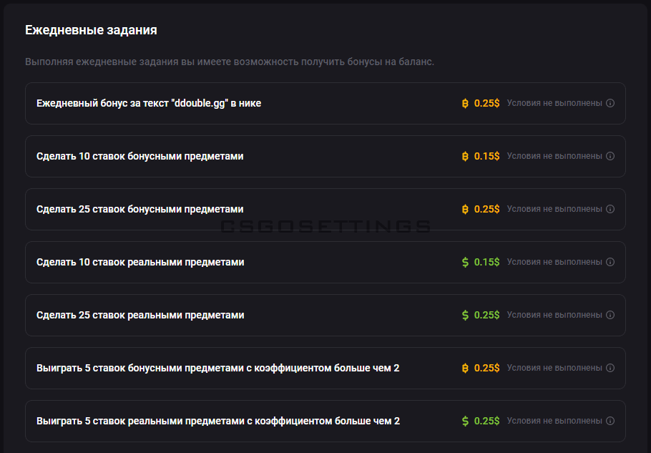Click 'Условия не выполнены' in ddouble.gg bonus row
The width and height of the screenshot is (651, 453).
tap(554, 103)
